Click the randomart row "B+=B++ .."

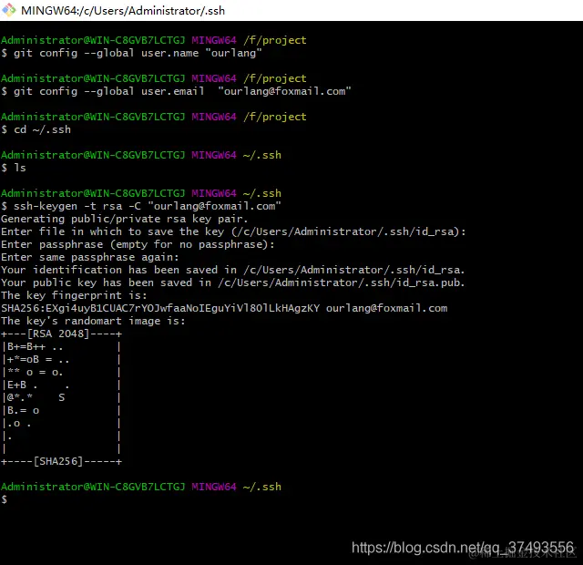61,347
